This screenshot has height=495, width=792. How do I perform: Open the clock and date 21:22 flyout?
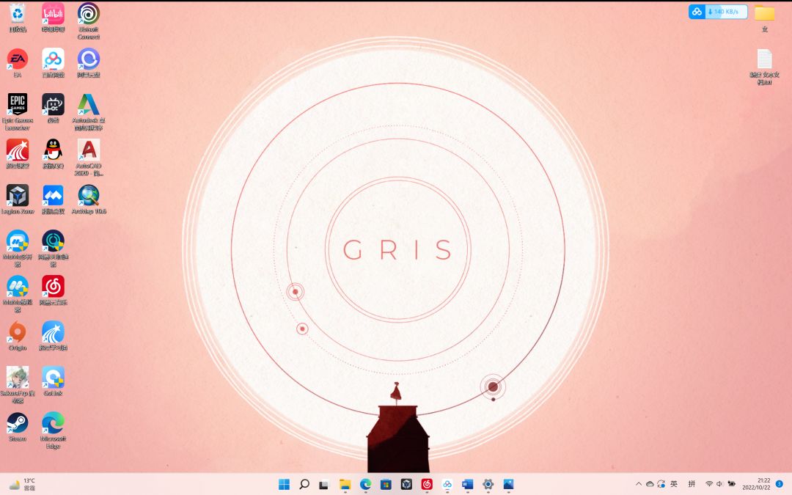tap(756, 484)
